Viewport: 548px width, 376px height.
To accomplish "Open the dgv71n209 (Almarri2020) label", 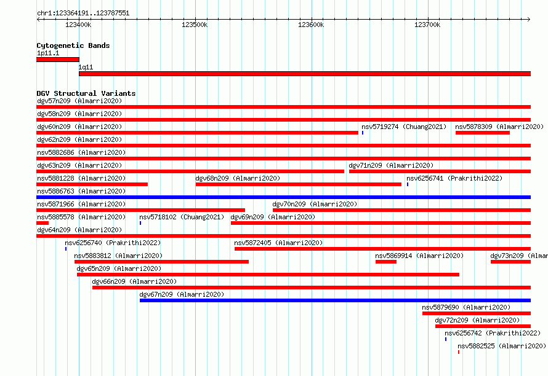I will (391, 165).
